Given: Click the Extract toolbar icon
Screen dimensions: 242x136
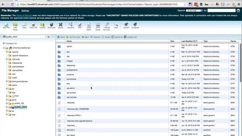Looking at the screenshot, I should [x=126, y=26].
